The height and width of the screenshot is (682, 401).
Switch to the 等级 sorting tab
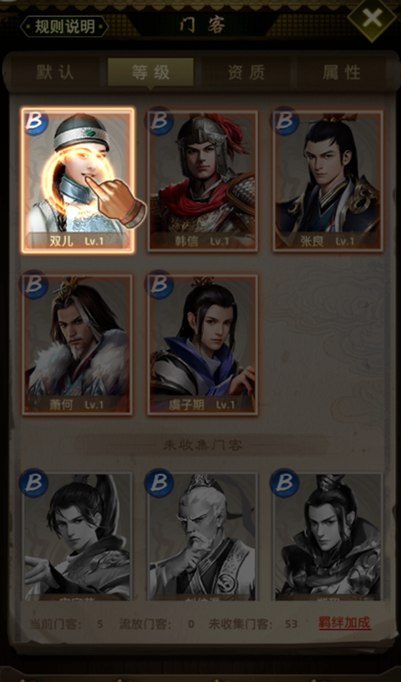[x=150, y=72]
